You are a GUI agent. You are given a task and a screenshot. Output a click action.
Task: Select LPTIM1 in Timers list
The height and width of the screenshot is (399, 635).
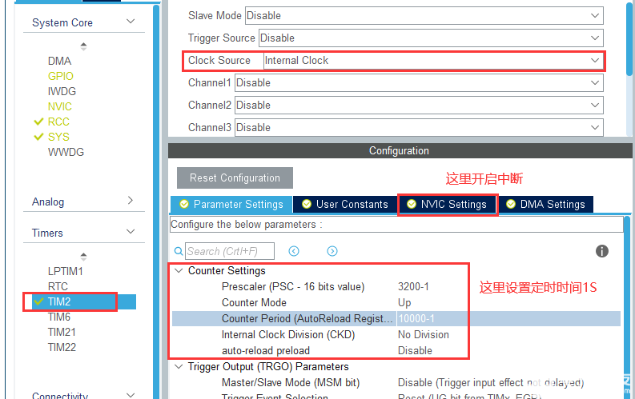tap(65, 271)
